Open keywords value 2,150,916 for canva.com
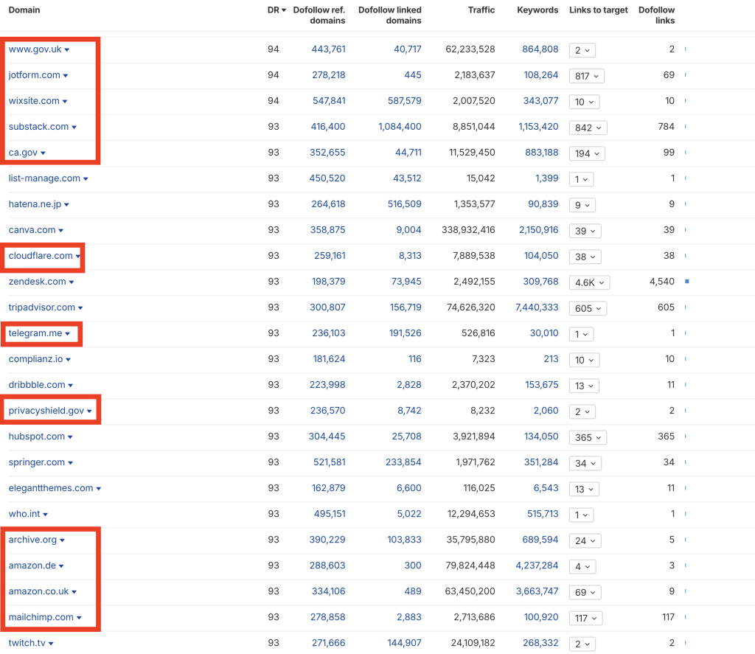Image resolution: width=755 pixels, height=654 pixels. pyautogui.click(x=539, y=230)
